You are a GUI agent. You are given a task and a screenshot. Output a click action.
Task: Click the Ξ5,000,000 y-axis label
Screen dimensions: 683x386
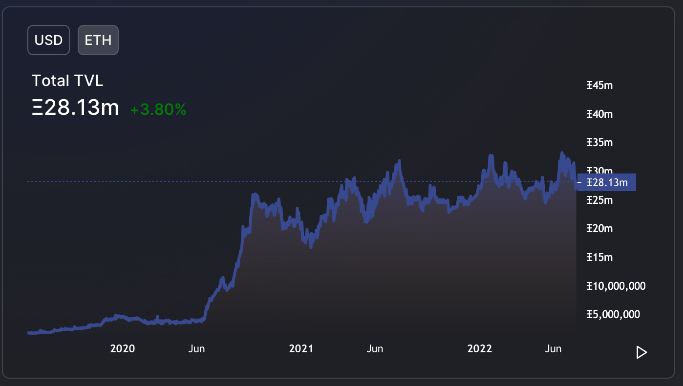click(613, 314)
